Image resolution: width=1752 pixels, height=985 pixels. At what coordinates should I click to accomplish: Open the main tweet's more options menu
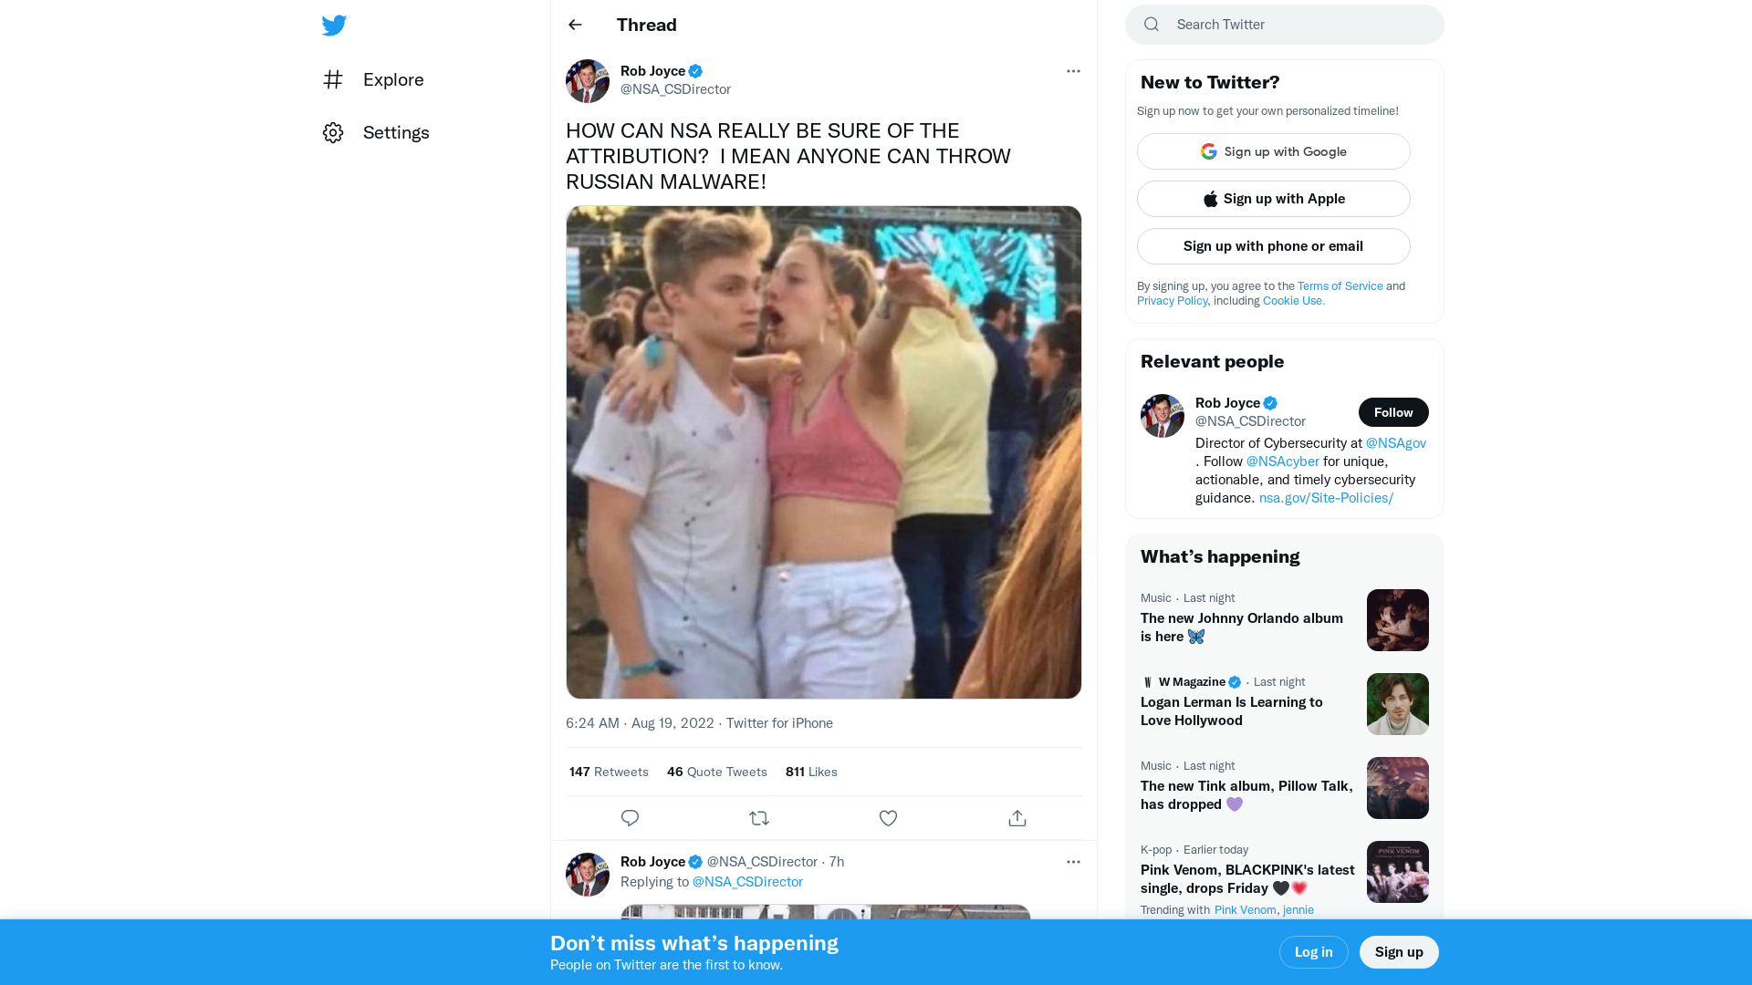pos(1073,71)
